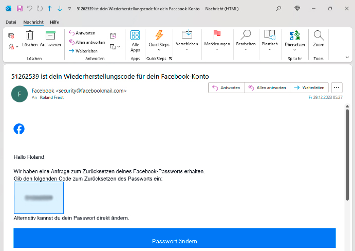Click the diamond premium icon in title bar
This screenshot has width=355, height=251.
[x=297, y=8]
